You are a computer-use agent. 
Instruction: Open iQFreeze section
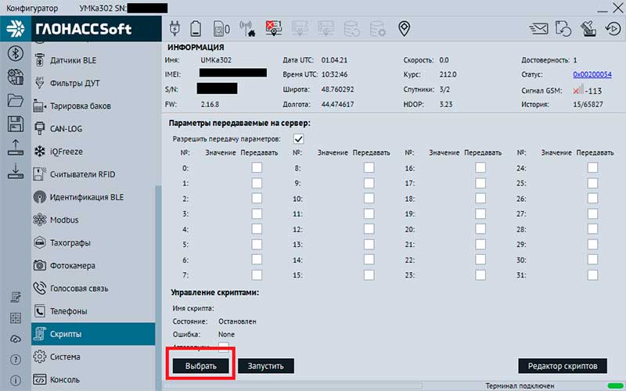93,151
